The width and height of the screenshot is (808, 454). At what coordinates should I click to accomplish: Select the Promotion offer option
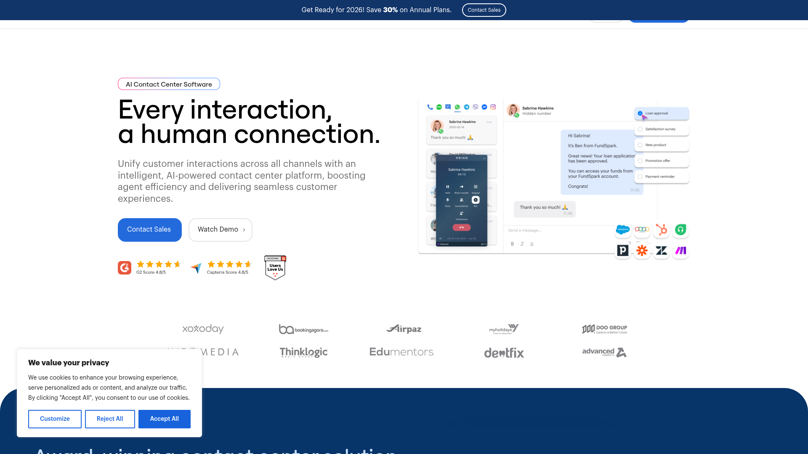(661, 161)
